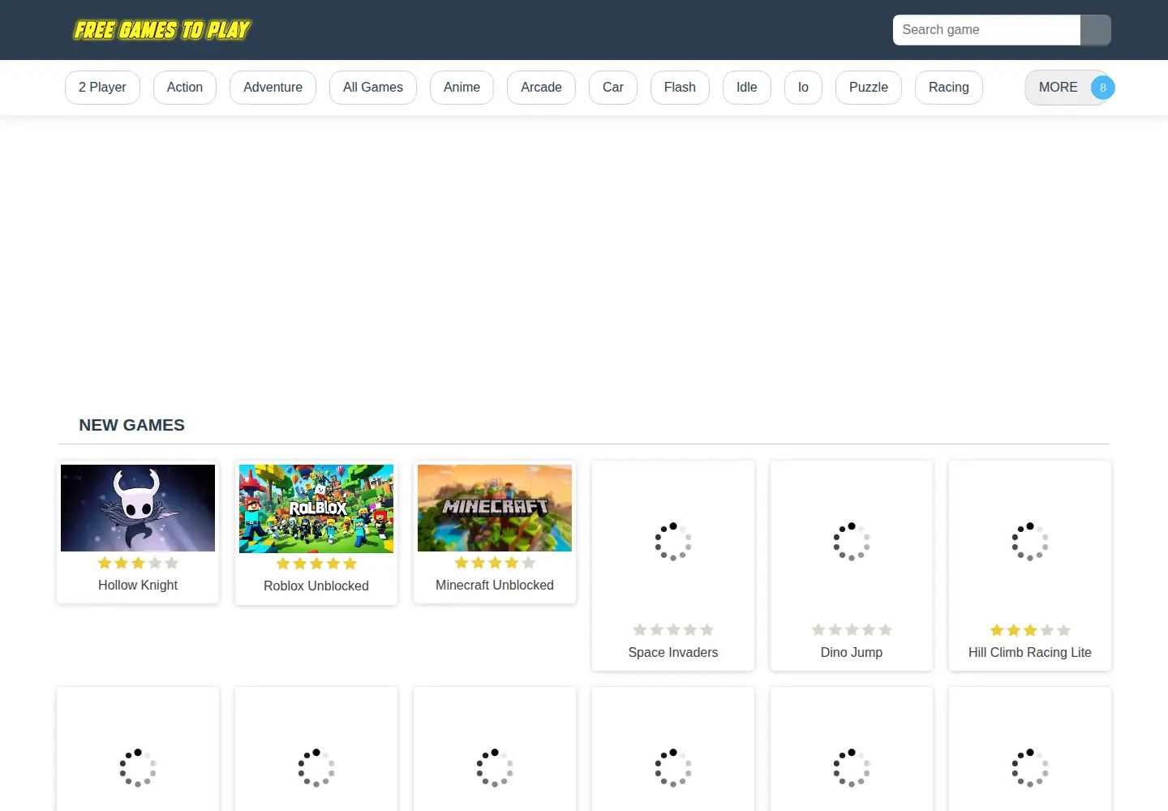Click the Minecraft Unblocked star rating
Screen dimensions: 1168x811
(x=495, y=563)
